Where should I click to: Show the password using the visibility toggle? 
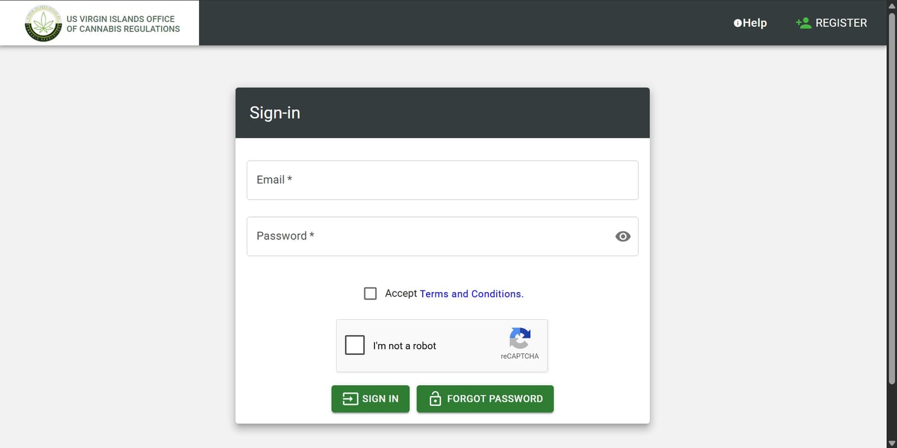click(x=623, y=236)
